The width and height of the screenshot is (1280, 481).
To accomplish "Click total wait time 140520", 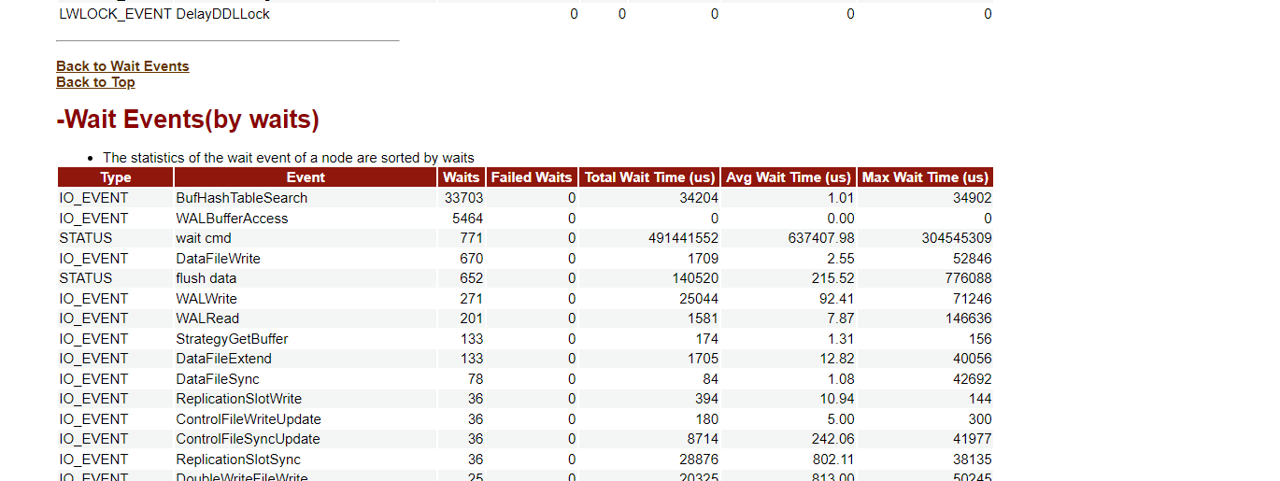I will tap(695, 278).
